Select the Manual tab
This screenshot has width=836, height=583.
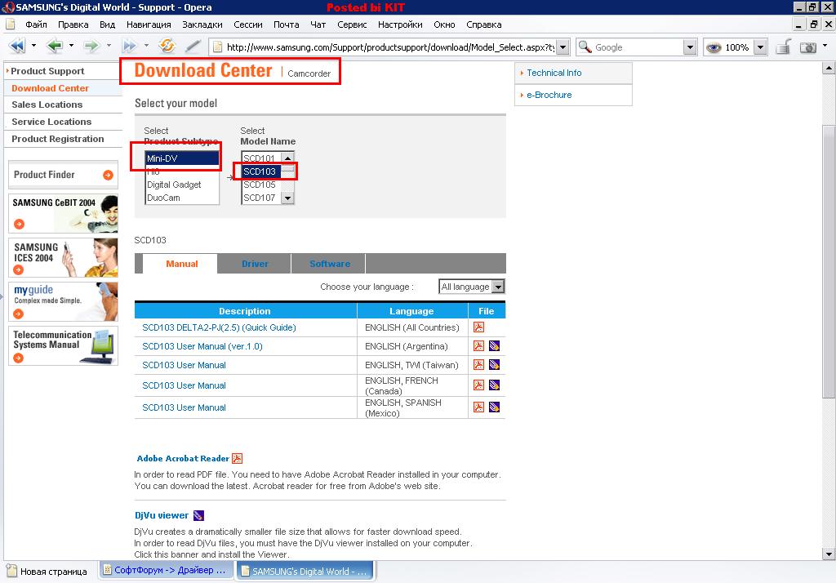[x=181, y=264]
